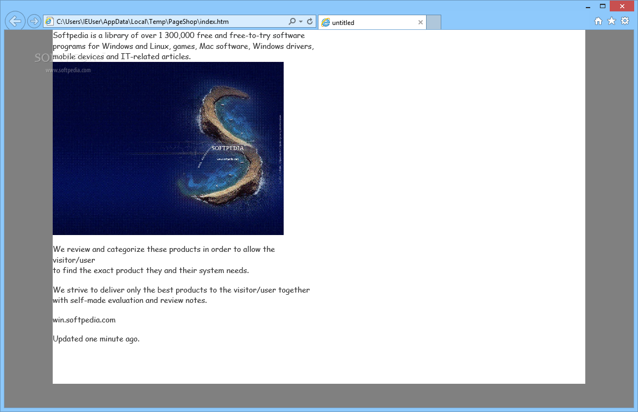The image size is (638, 412).
Task: Click the Softpedia island image
Action: coord(168,148)
